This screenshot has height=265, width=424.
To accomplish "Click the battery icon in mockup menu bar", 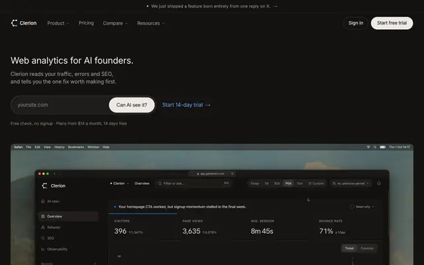I will point(382,147).
